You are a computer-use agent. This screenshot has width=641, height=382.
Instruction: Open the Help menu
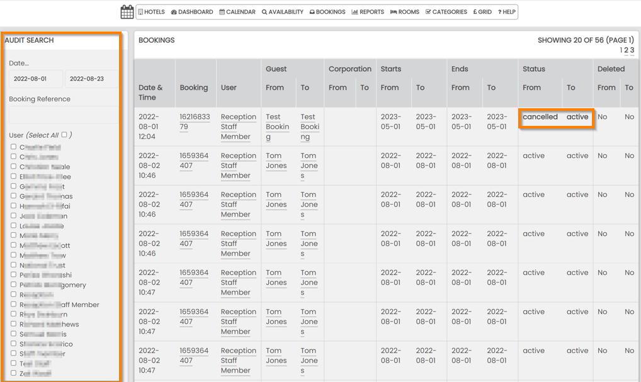[x=507, y=12]
